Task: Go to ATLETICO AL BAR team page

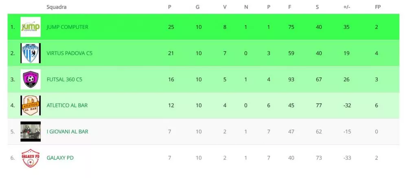Action: [x=67, y=105]
